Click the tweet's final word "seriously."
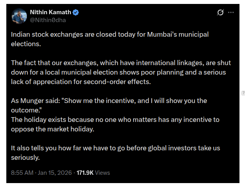The height and width of the screenshot is (189, 245). [26, 157]
